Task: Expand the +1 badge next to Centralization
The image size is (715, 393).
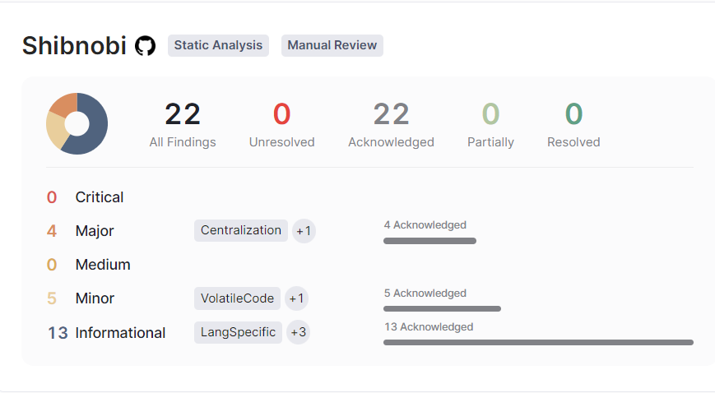Action: [x=304, y=231]
